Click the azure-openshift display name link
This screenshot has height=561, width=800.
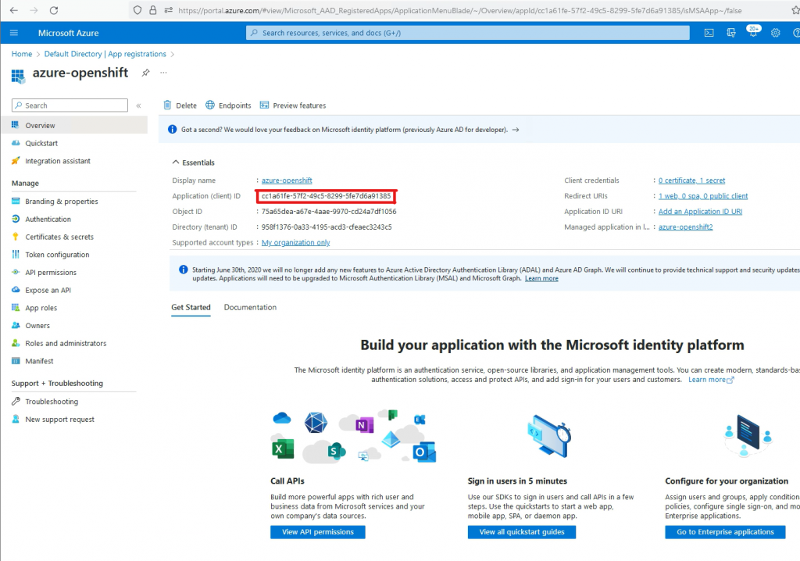pyautogui.click(x=287, y=180)
